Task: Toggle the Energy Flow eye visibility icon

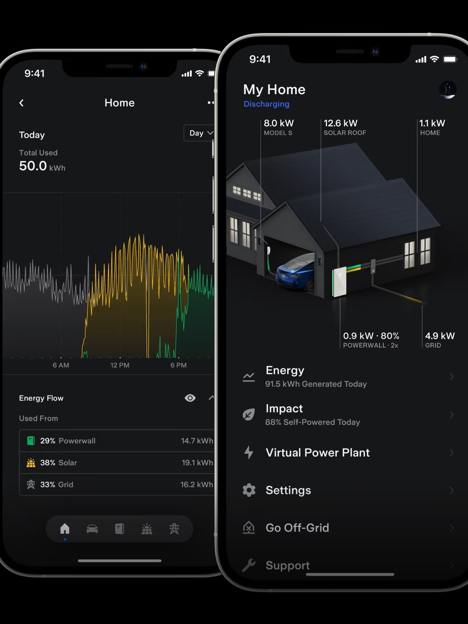Action: (190, 398)
